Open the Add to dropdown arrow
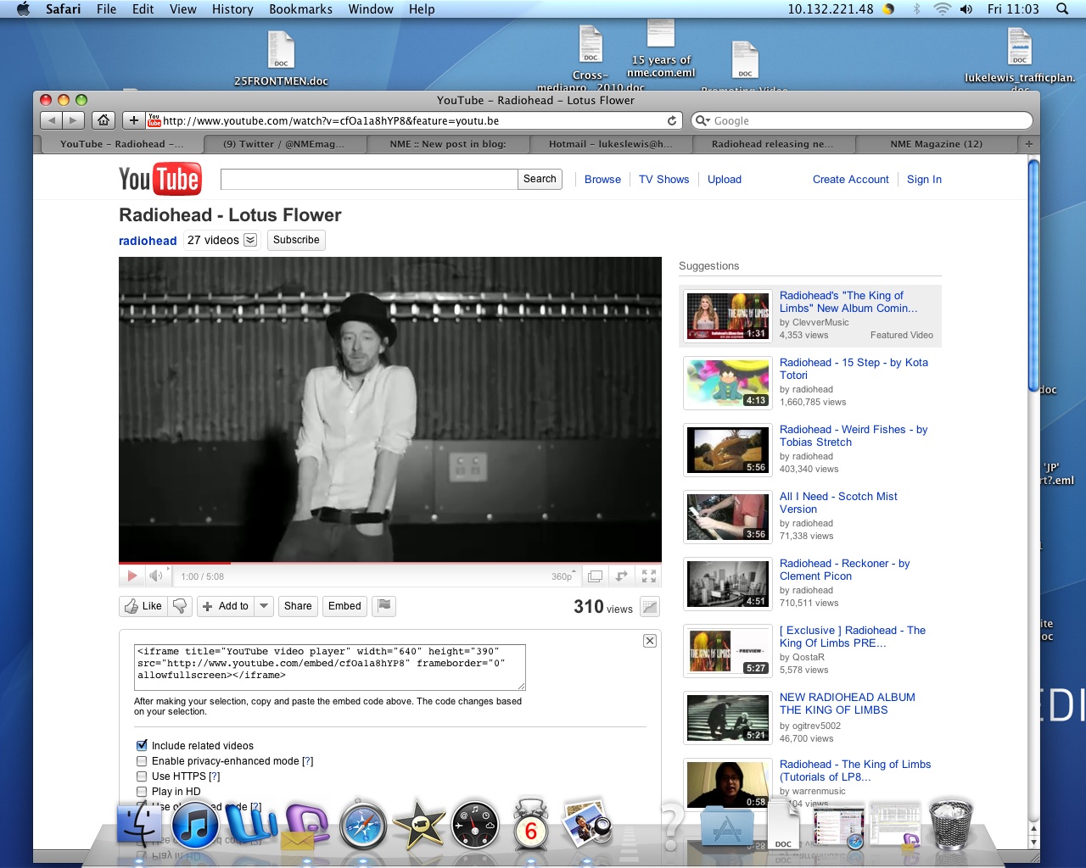Screen dimensions: 1086x868 264,606
